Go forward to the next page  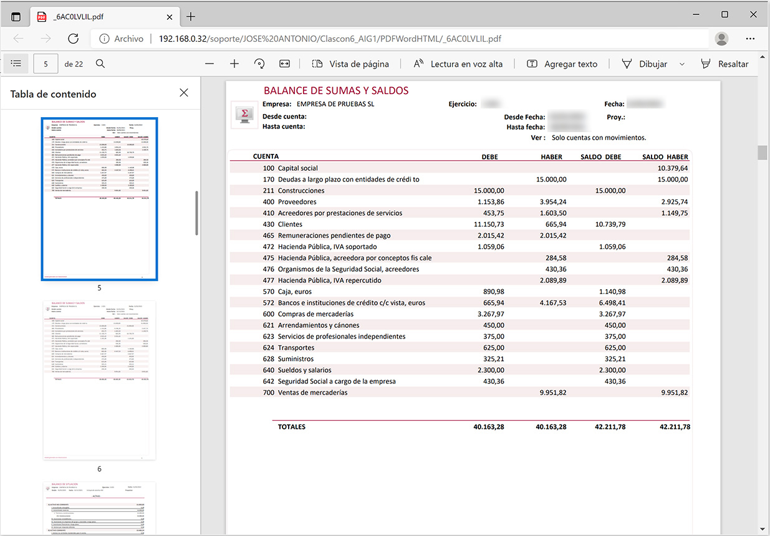[x=46, y=39]
